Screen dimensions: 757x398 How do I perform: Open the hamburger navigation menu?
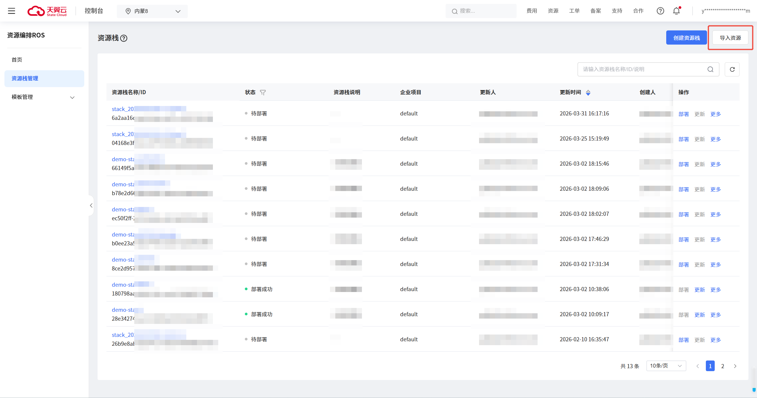pos(12,11)
